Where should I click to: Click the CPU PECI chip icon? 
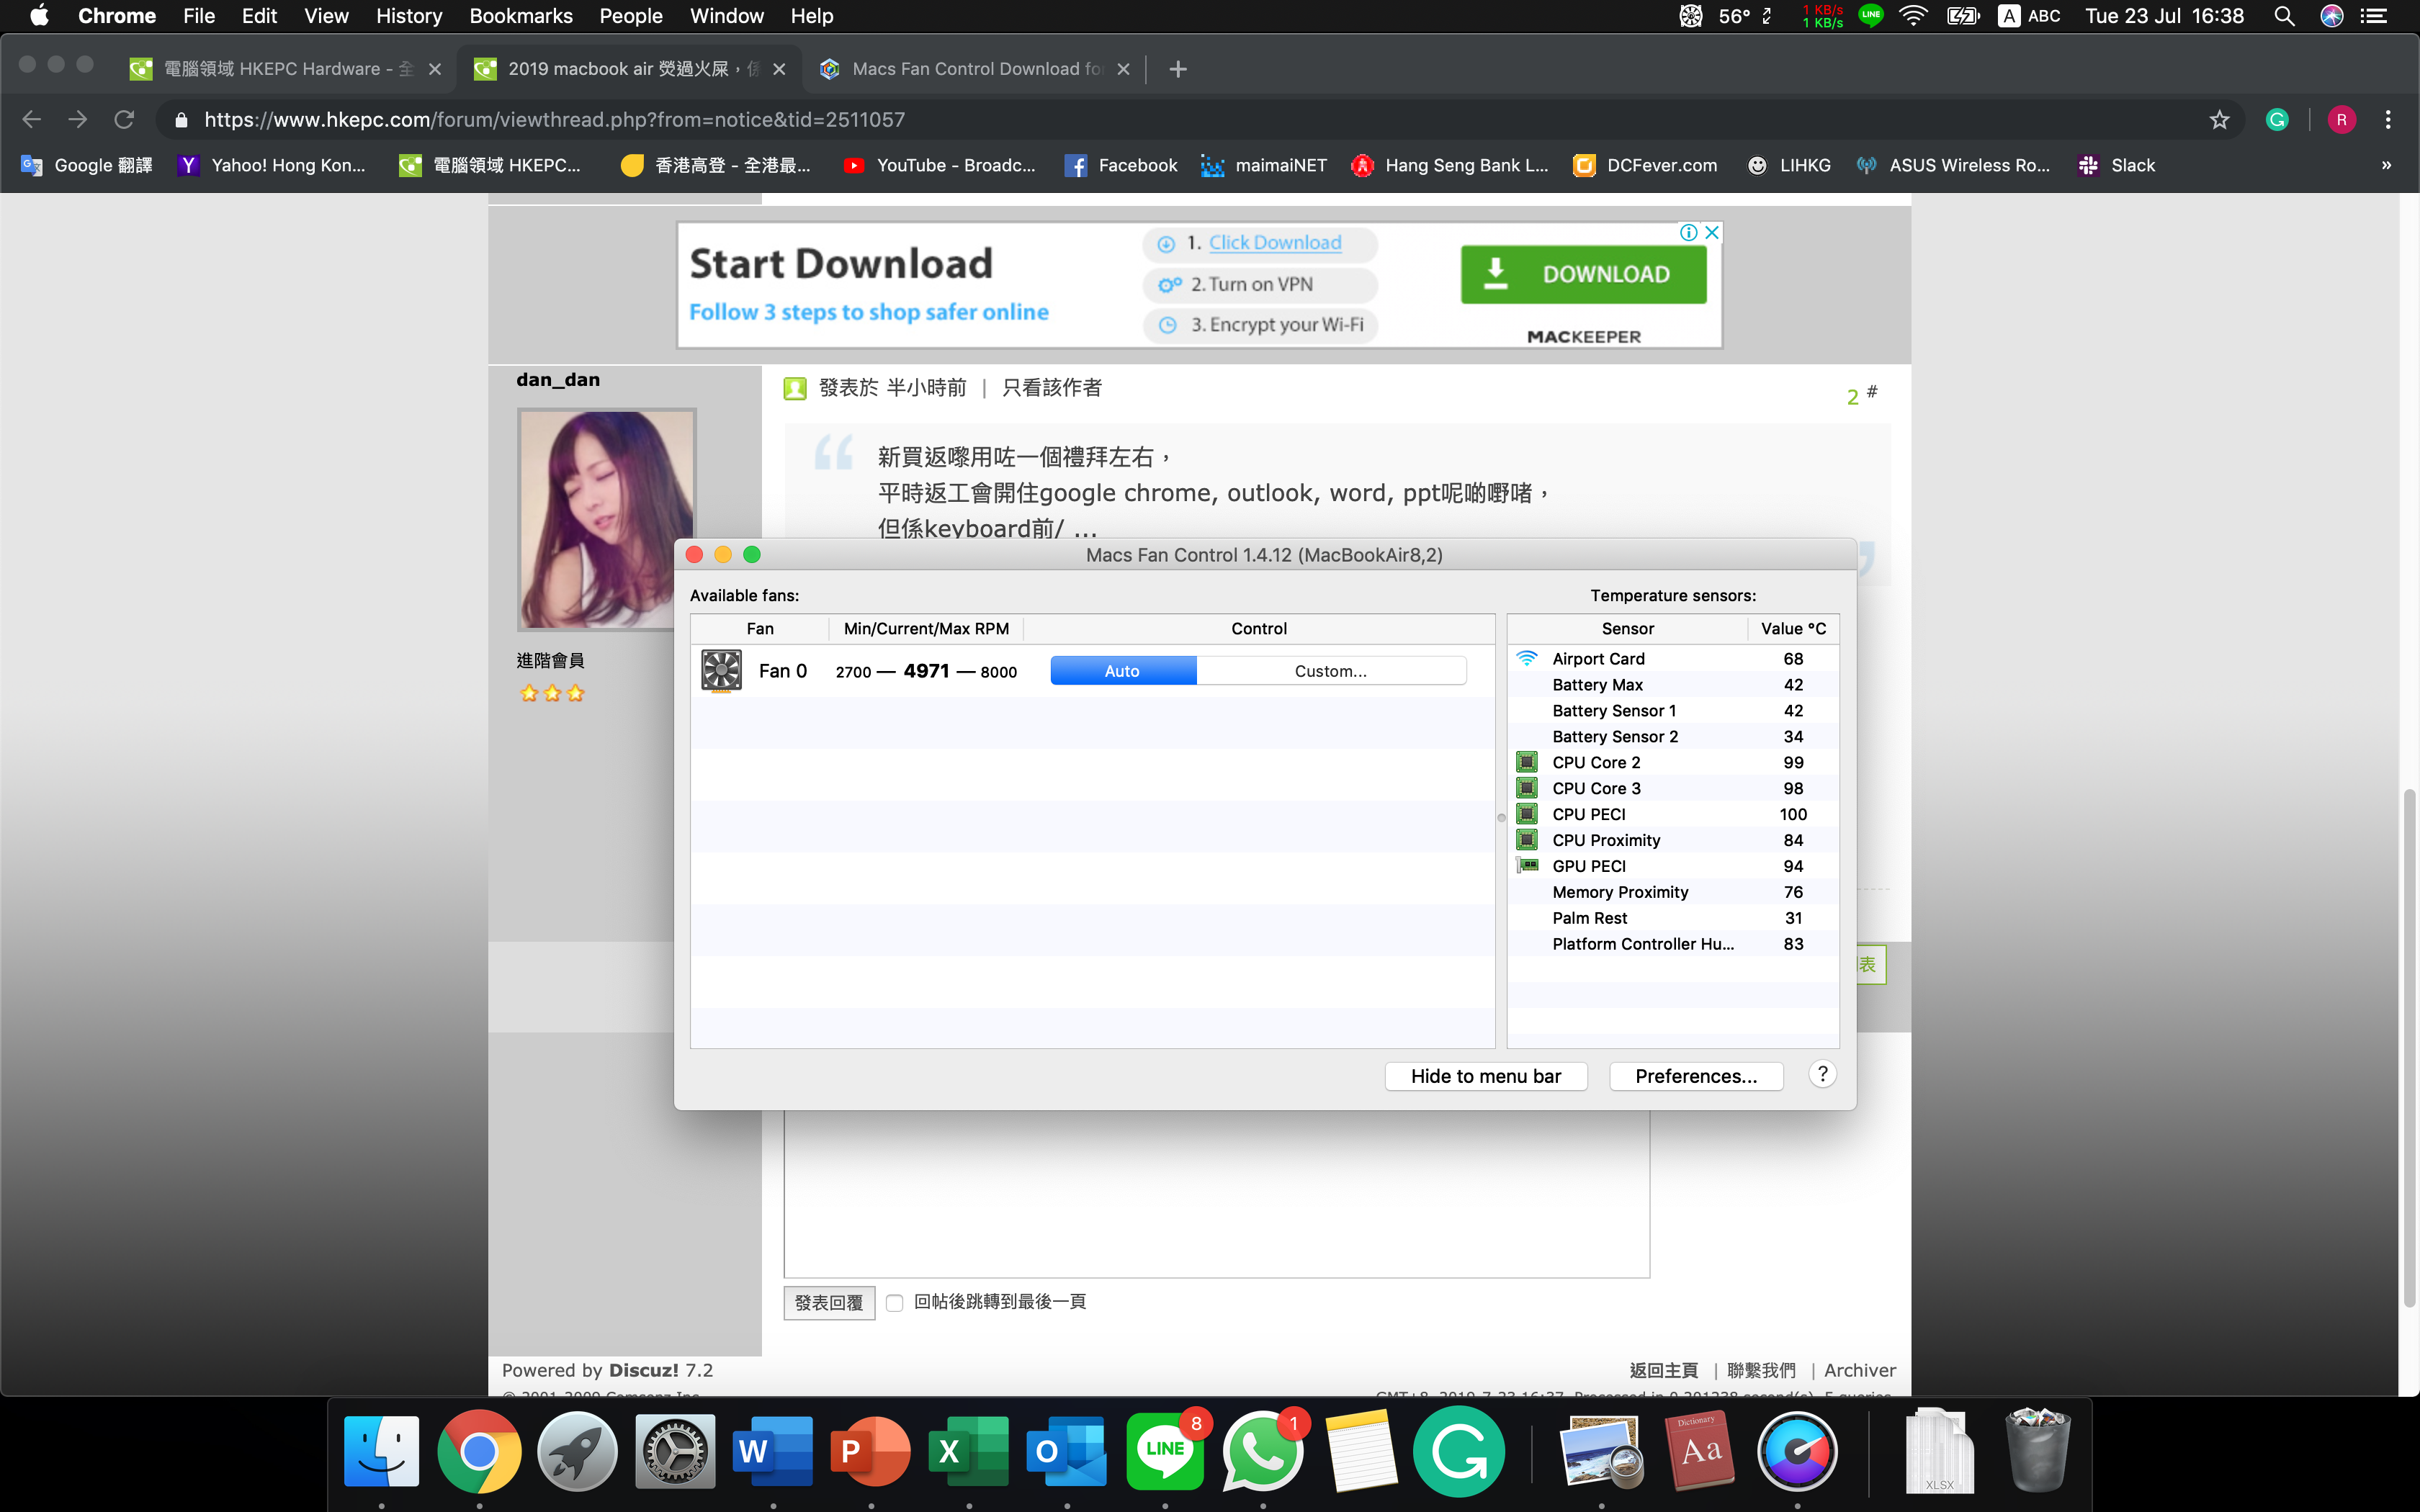tap(1526, 814)
